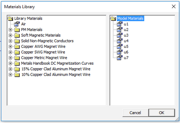Expand Solid Non-Magnetic Conductors folder
Viewport: 180px width, 123px height.
(x=10, y=41)
